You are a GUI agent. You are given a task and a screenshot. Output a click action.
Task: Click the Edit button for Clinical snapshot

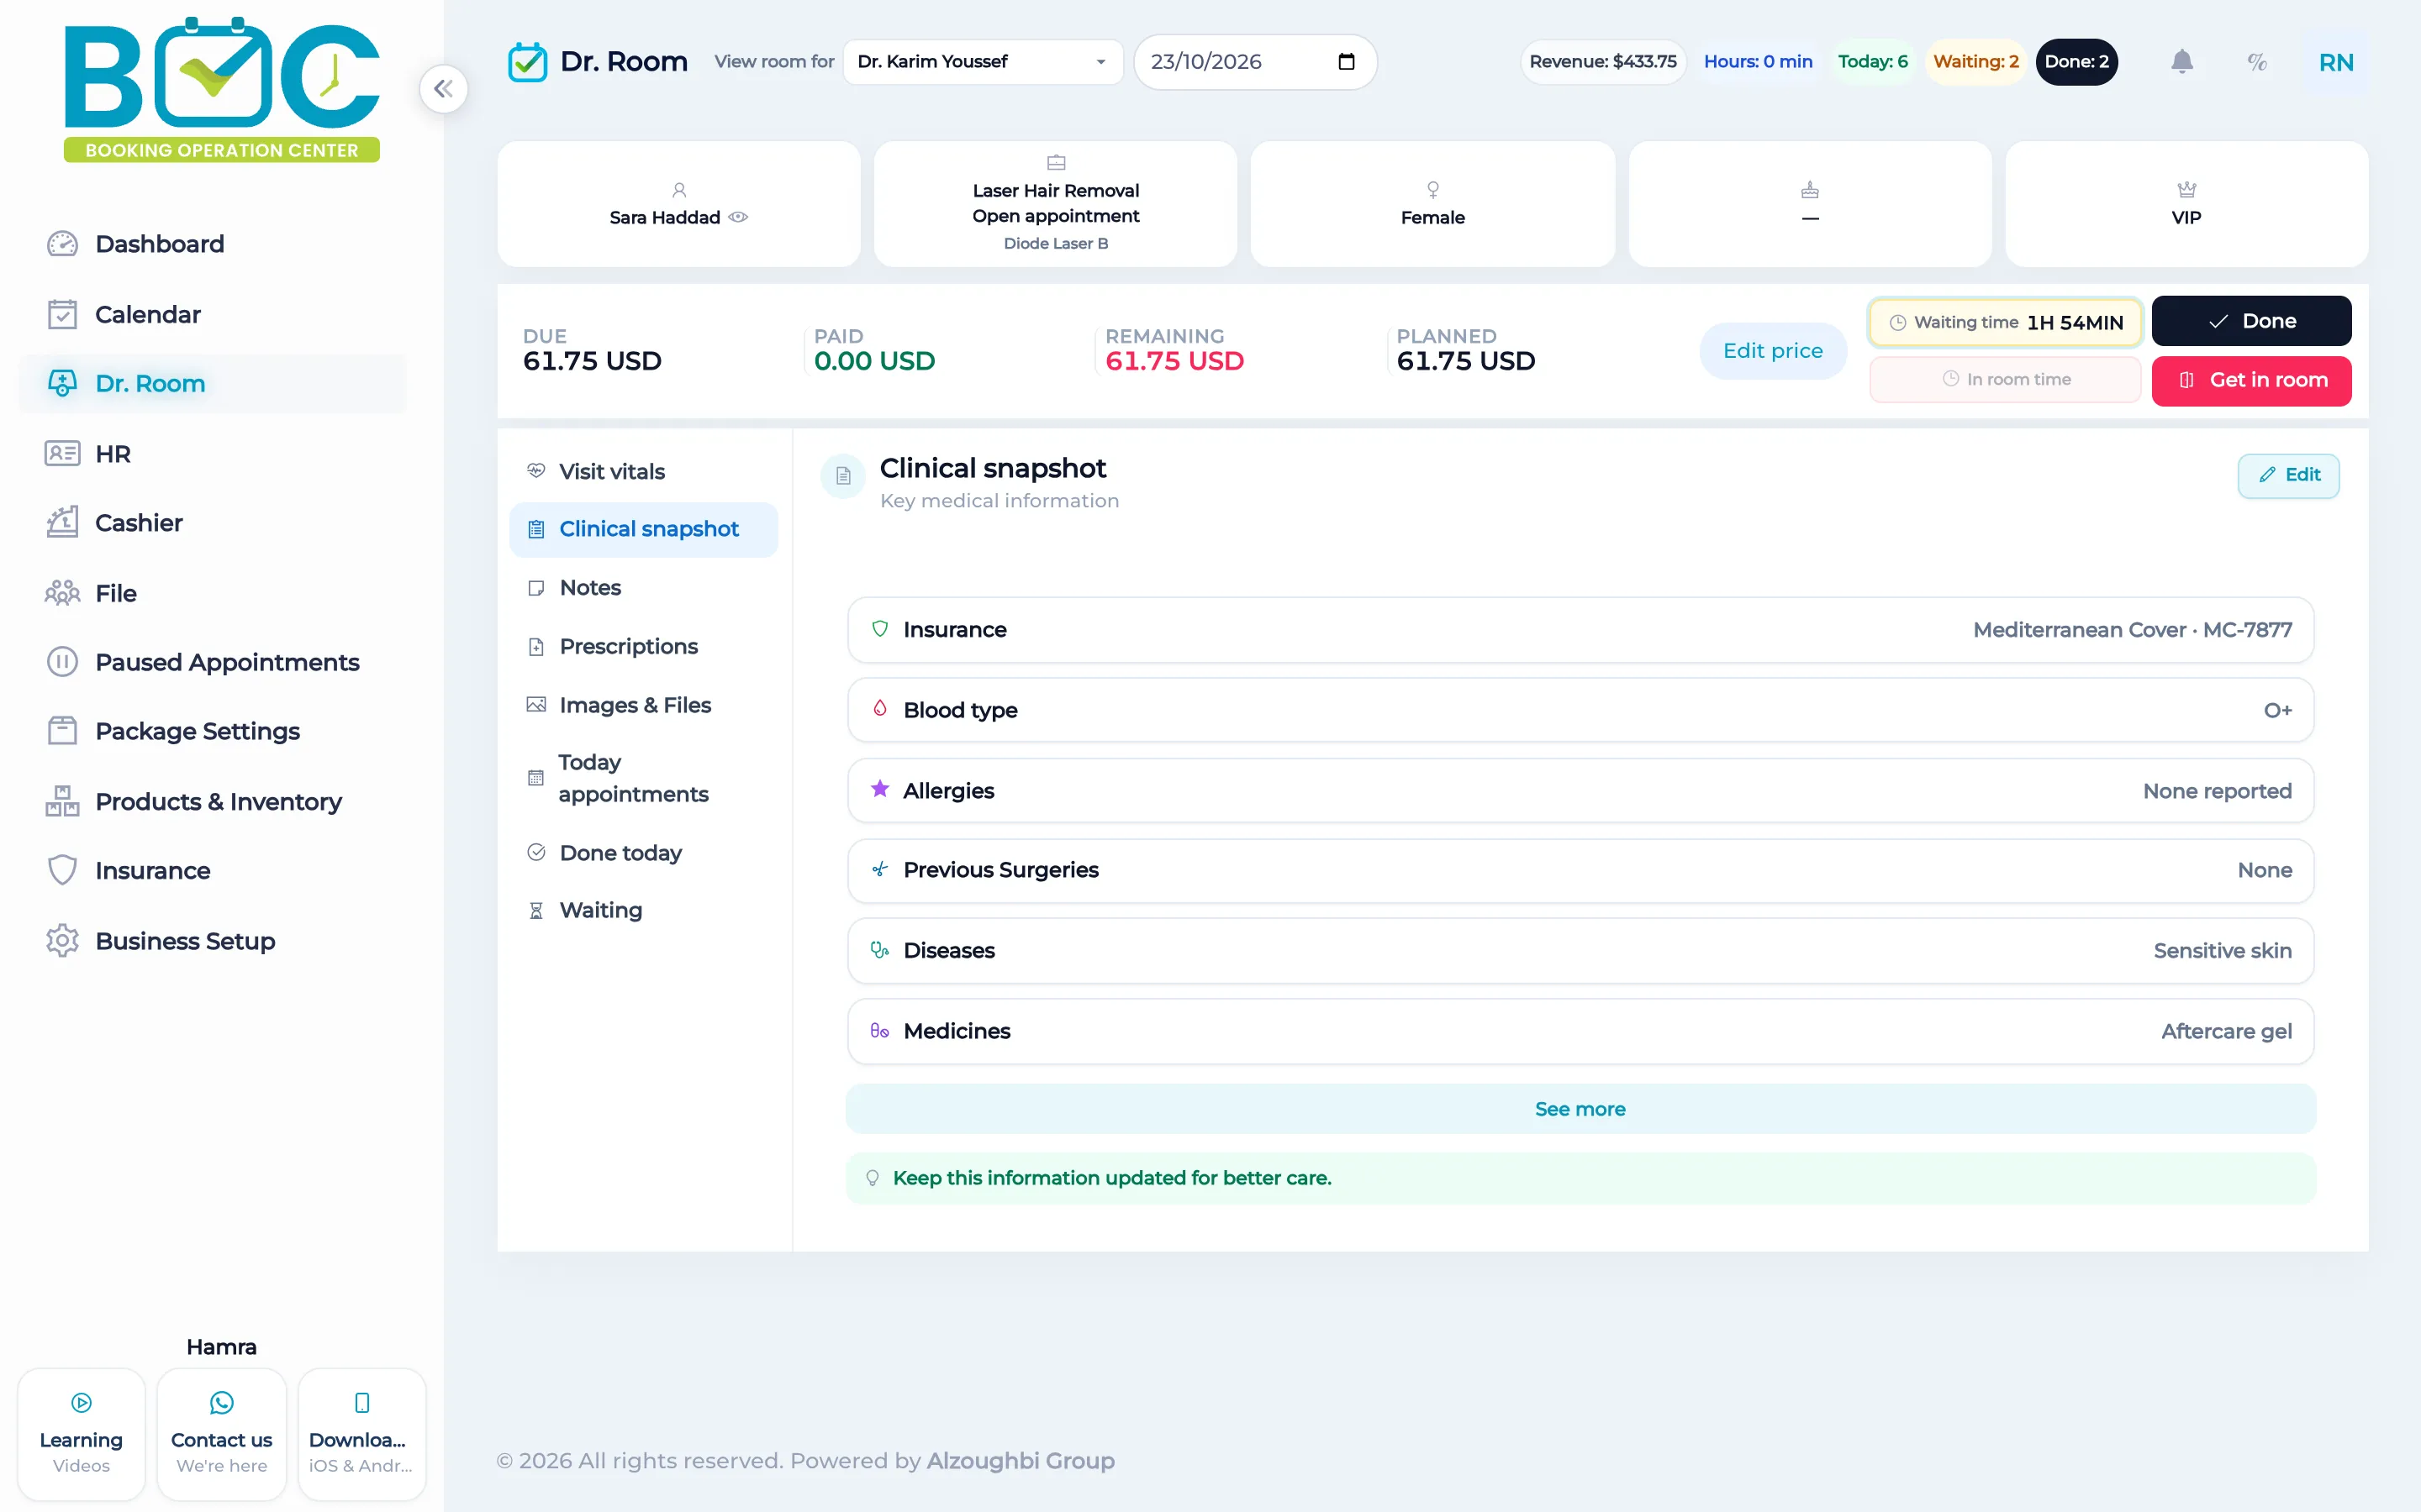[2288, 475]
